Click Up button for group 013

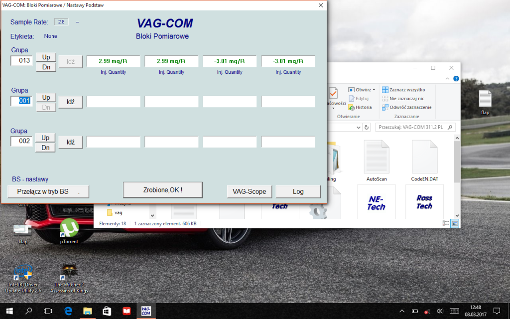pyautogui.click(x=46, y=57)
